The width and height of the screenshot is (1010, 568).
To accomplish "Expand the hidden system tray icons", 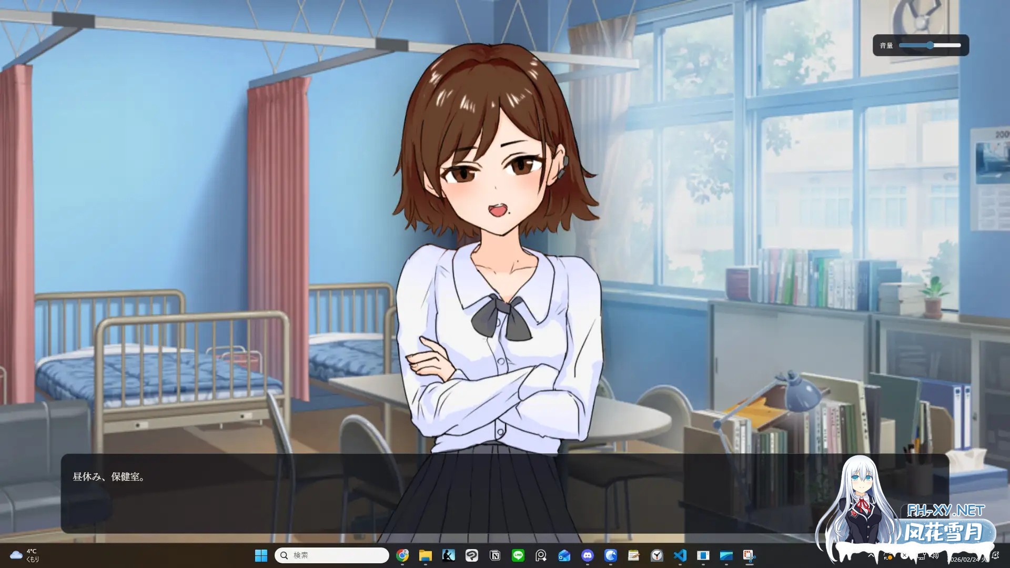I will (x=871, y=556).
